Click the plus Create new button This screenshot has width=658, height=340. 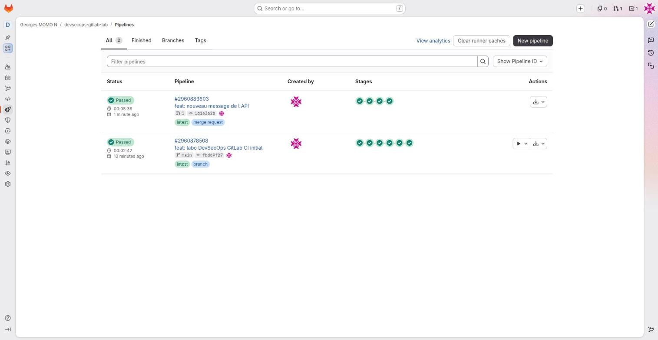pos(580,9)
